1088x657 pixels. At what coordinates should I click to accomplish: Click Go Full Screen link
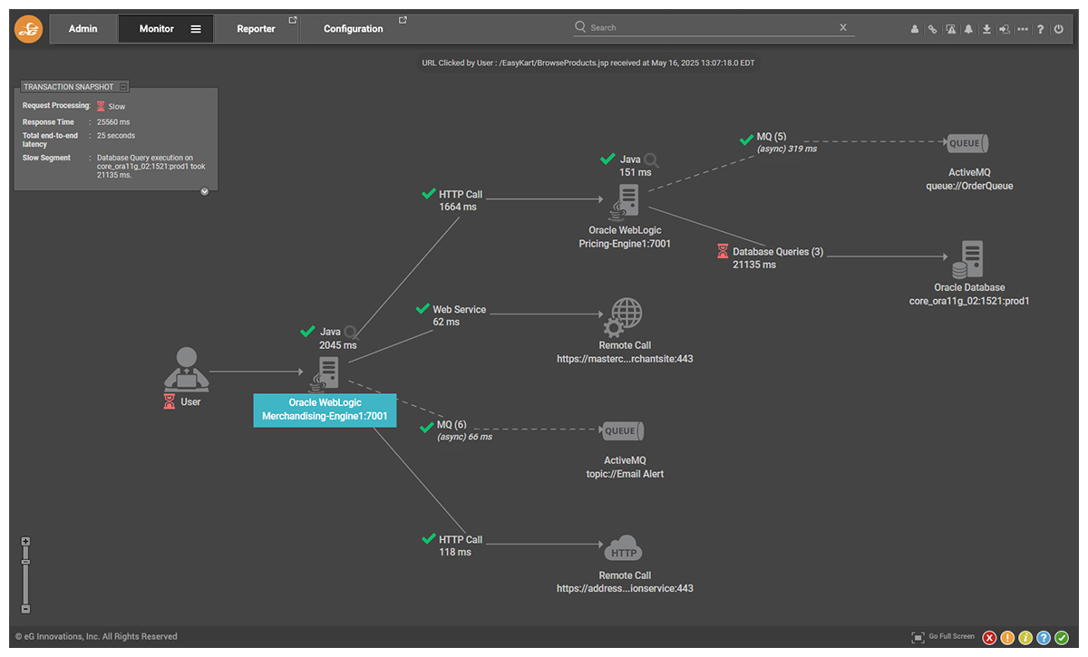952,637
